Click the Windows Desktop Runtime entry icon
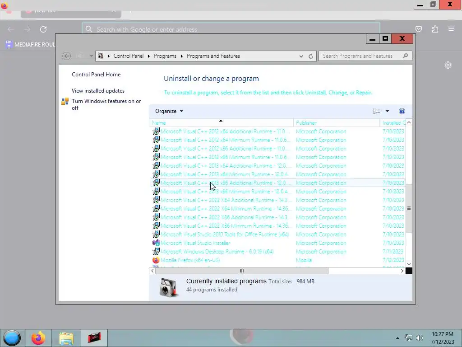Image resolution: width=462 pixels, height=347 pixels. [156, 252]
